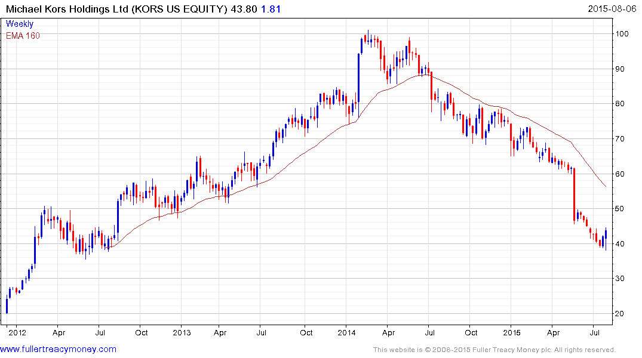Viewport: 642px width, 358px height.
Task: Click the tall blue breakout candle in early 2014
Action: click(359, 76)
